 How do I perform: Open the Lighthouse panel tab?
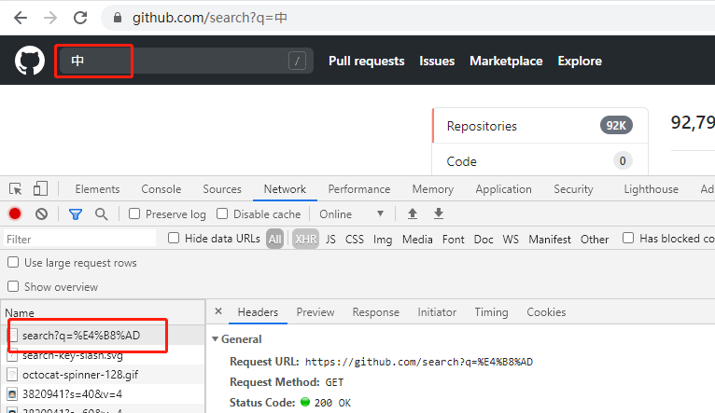click(x=652, y=189)
